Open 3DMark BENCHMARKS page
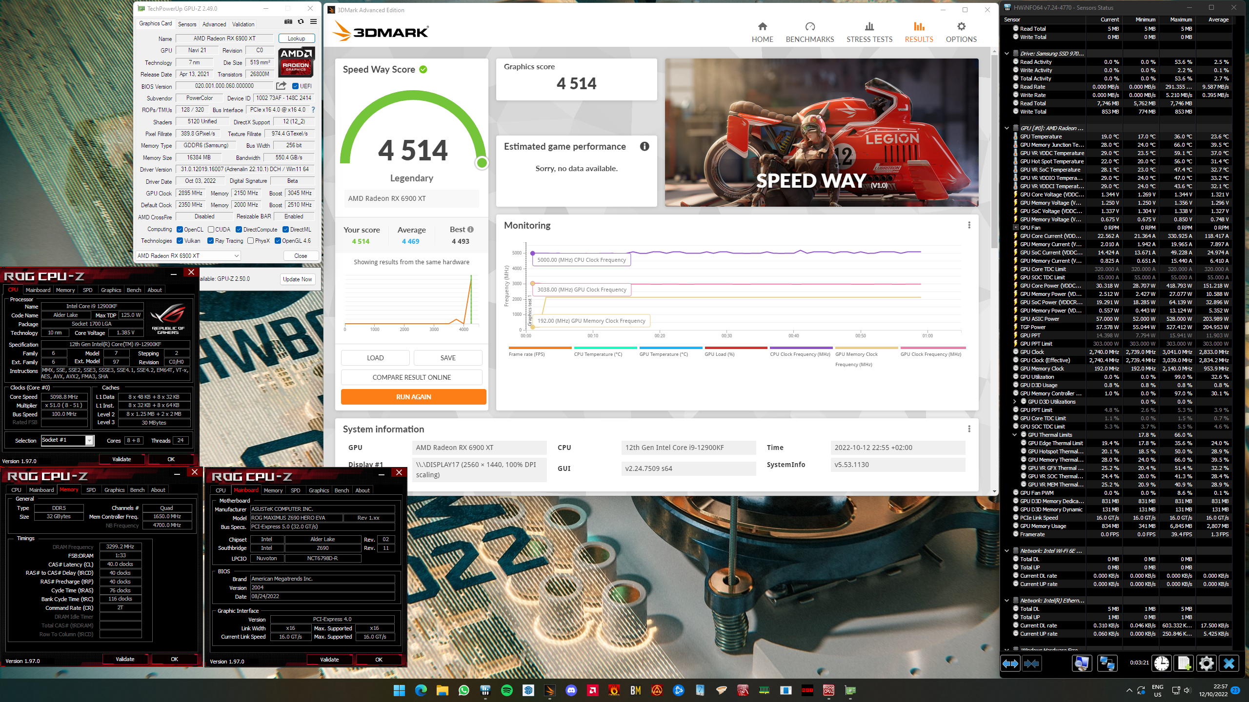 (x=810, y=32)
